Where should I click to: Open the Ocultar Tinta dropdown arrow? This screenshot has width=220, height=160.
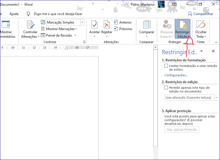click(x=205, y=37)
